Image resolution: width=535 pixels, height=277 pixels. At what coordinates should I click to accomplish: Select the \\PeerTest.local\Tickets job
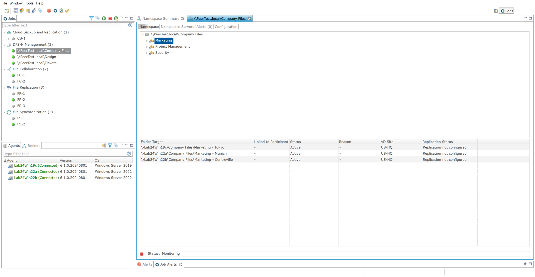point(37,63)
